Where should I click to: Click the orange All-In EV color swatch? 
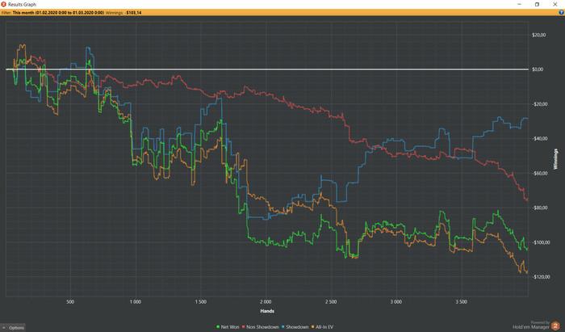point(313,327)
